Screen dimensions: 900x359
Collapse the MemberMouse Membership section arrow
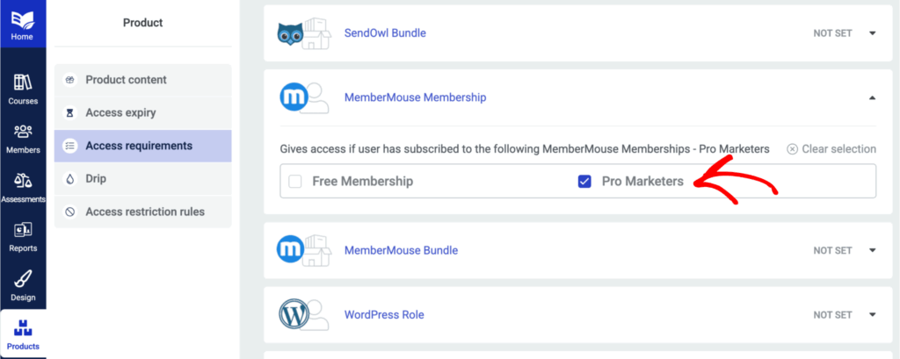873,98
